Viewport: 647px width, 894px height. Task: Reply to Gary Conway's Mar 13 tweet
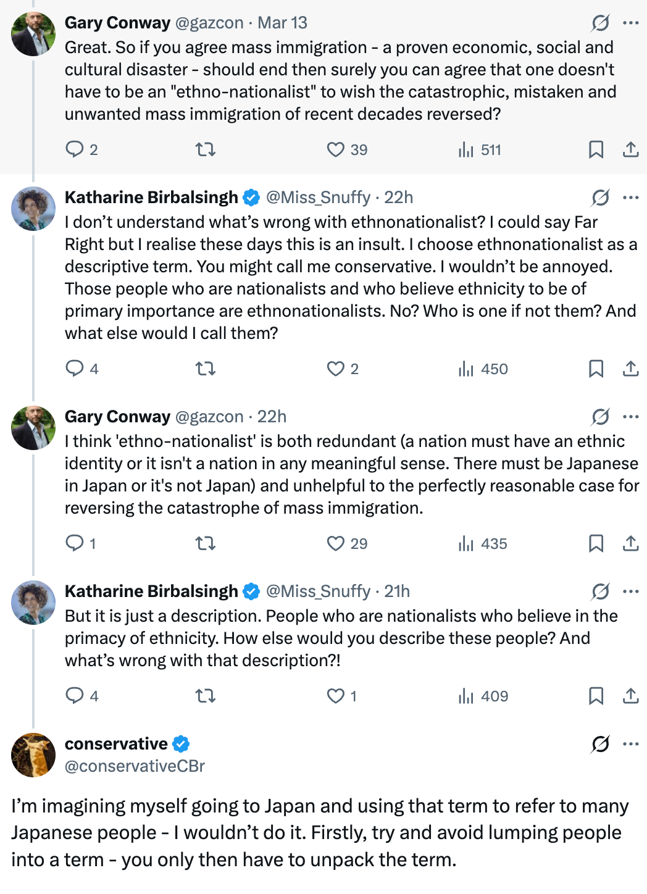75,149
